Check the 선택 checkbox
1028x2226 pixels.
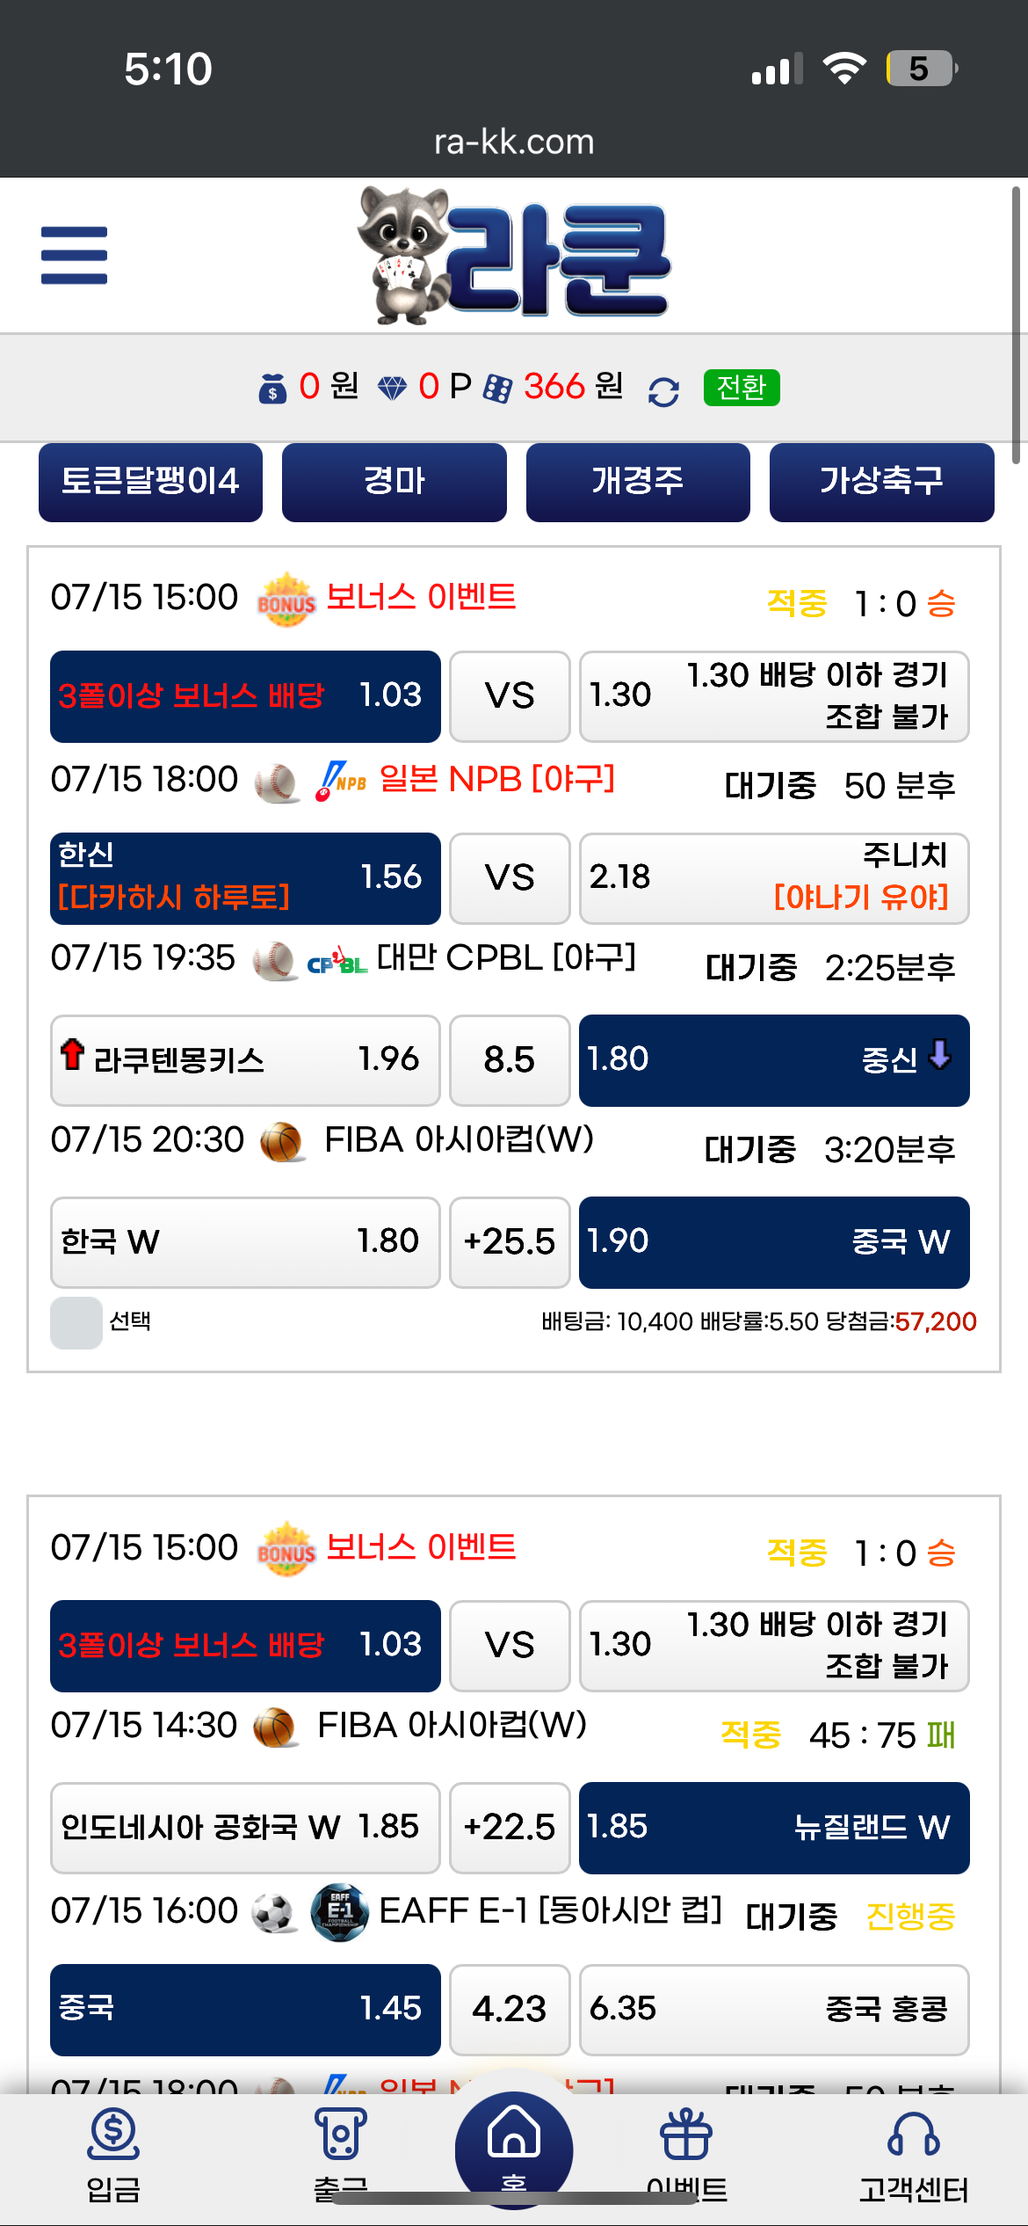click(x=76, y=1322)
